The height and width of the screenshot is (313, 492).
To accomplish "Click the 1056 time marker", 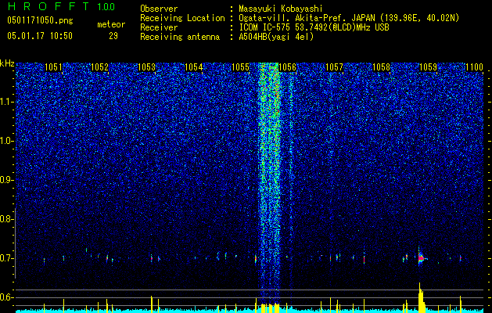I will click(287, 67).
